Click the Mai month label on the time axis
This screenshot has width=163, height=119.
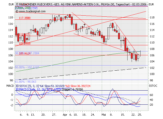tap(104, 115)
